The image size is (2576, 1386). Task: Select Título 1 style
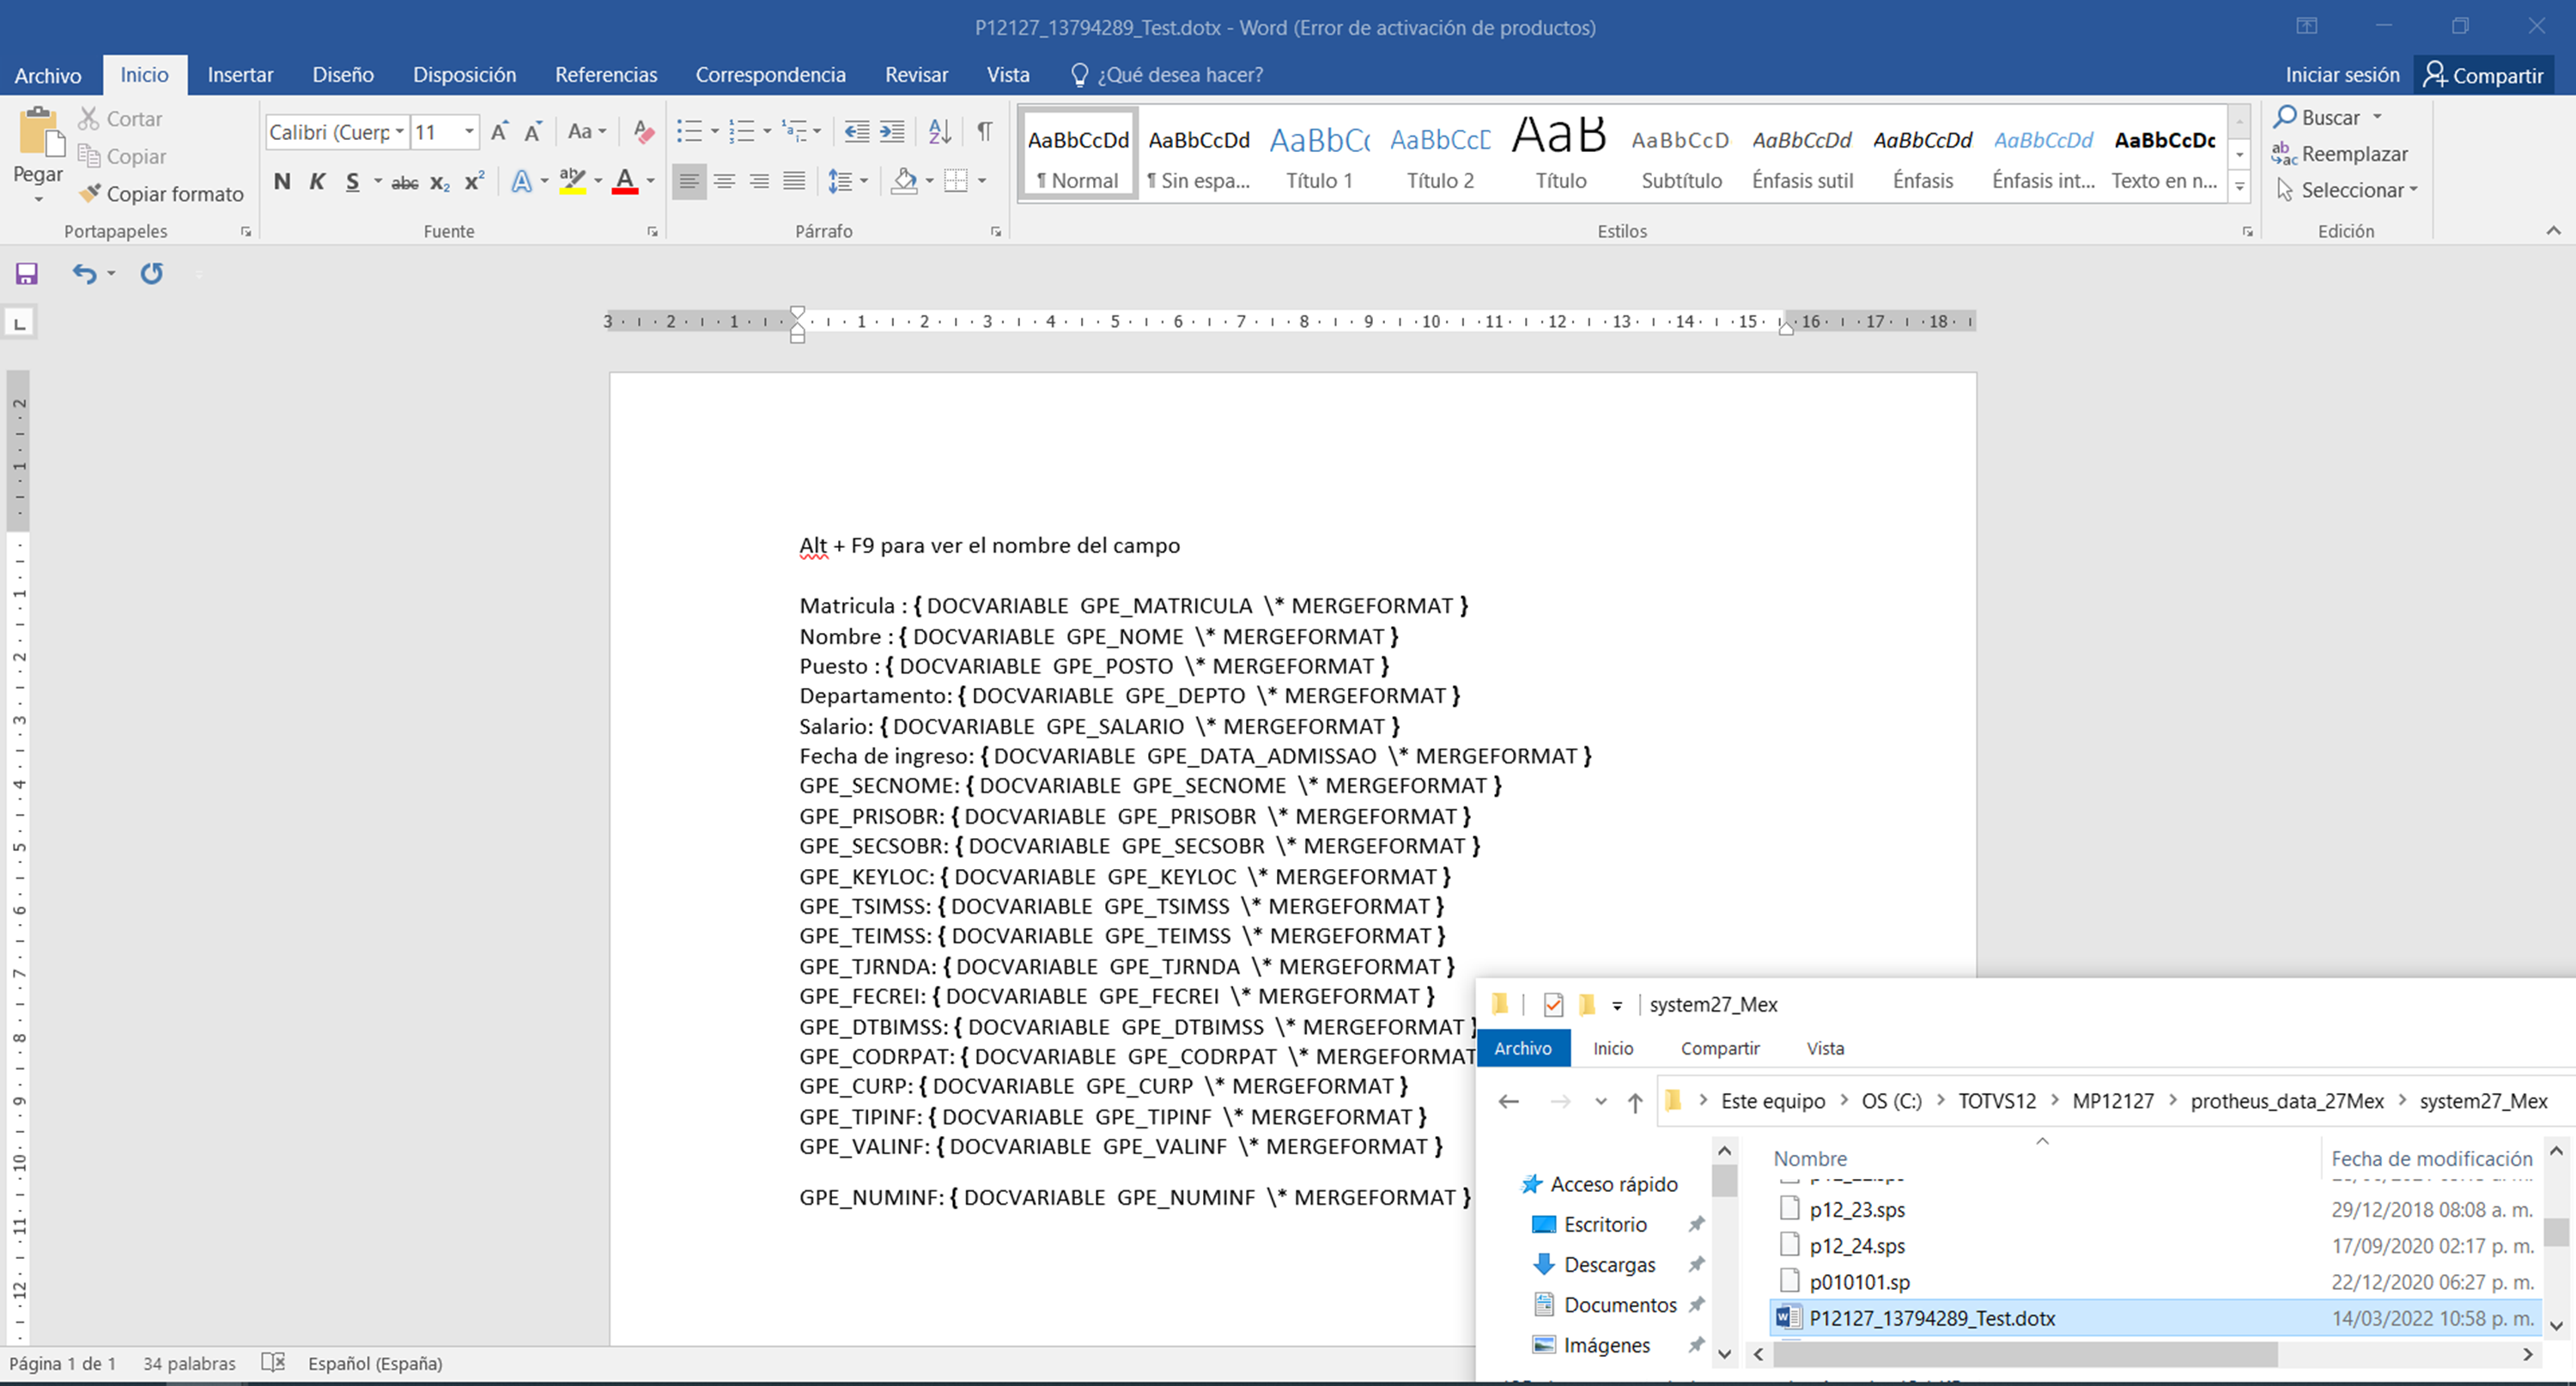[x=1319, y=154]
